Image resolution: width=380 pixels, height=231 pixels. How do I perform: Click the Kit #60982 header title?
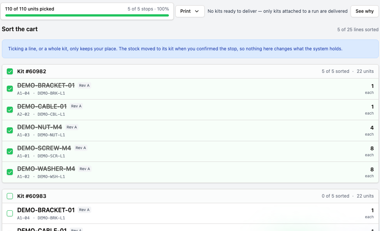tap(32, 71)
